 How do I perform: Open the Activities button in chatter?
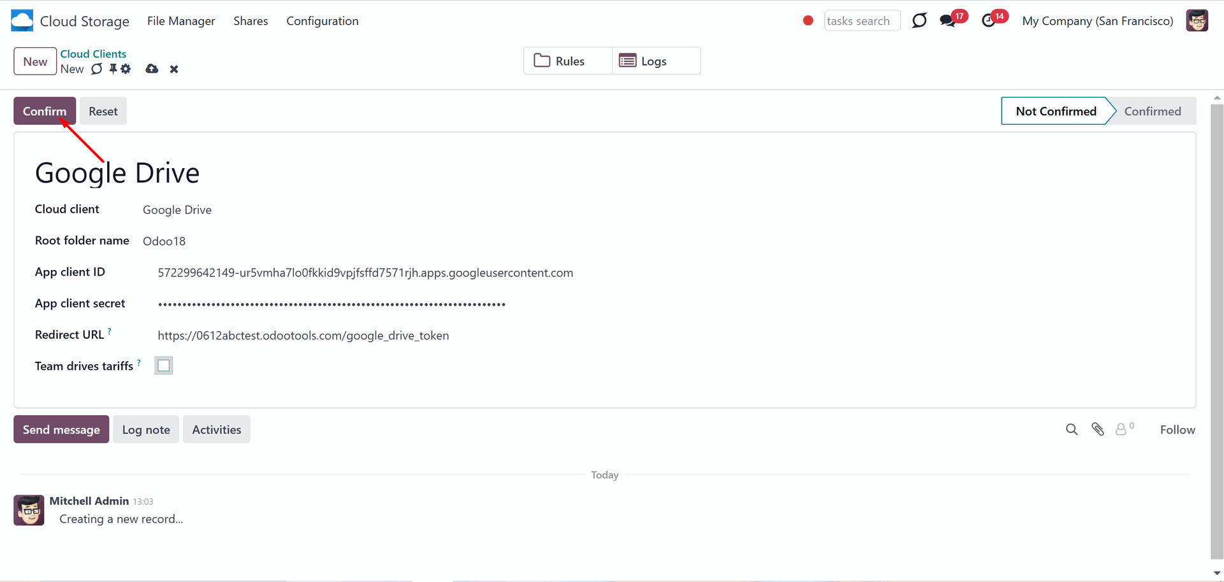click(217, 430)
